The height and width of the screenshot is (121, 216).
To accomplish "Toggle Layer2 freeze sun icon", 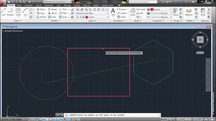I will click(x=80, y=17).
